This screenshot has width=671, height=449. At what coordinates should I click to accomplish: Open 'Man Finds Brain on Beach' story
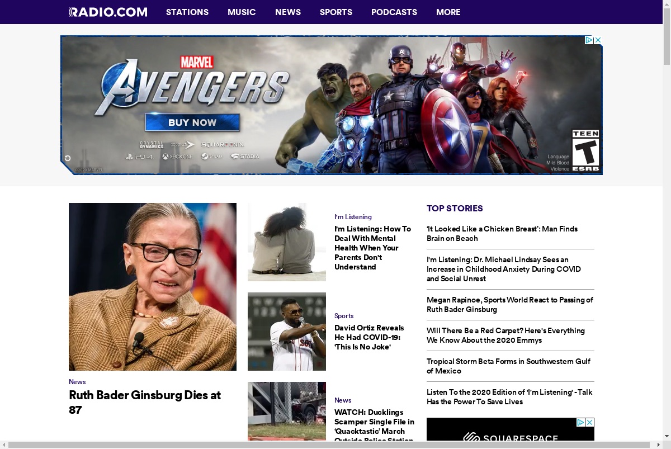pyautogui.click(x=502, y=233)
